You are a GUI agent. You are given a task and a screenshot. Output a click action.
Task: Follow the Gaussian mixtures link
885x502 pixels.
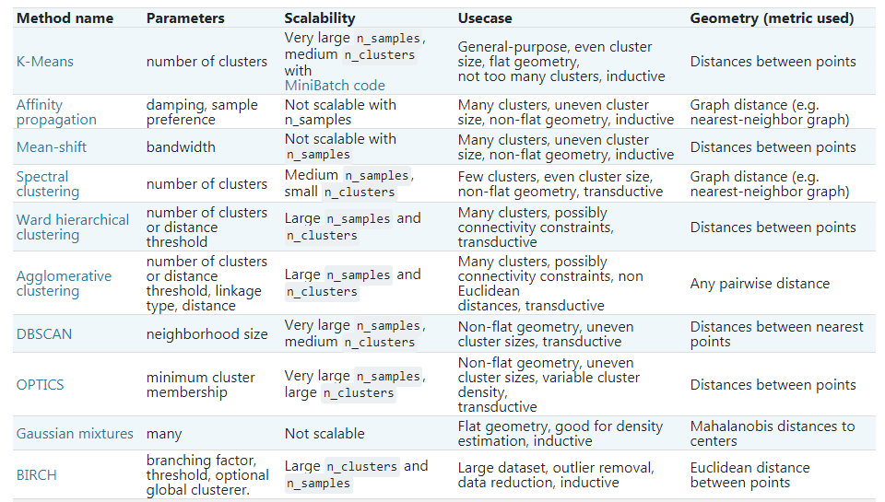(x=75, y=434)
